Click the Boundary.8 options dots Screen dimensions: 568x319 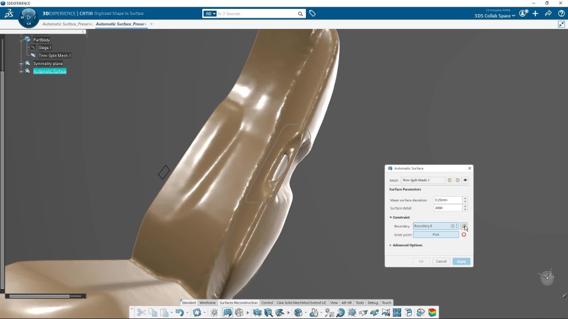456,226
